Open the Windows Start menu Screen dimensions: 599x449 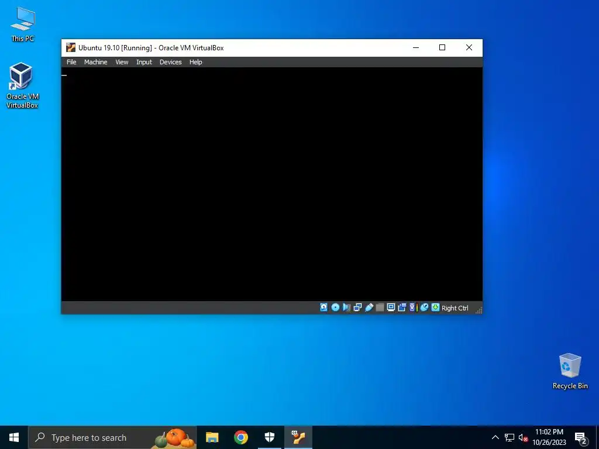(x=14, y=437)
